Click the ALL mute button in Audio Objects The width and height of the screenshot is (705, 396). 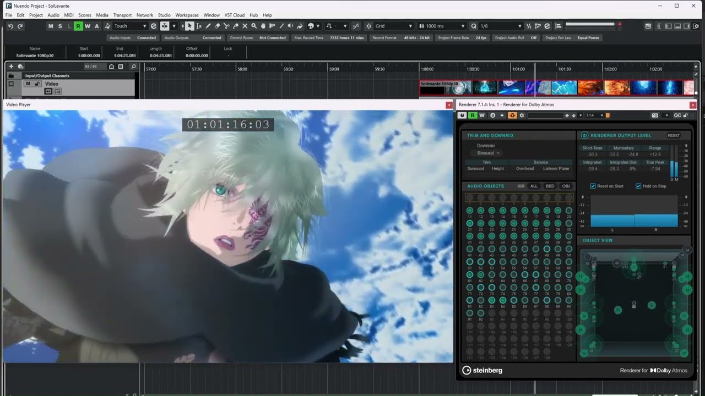(x=534, y=186)
